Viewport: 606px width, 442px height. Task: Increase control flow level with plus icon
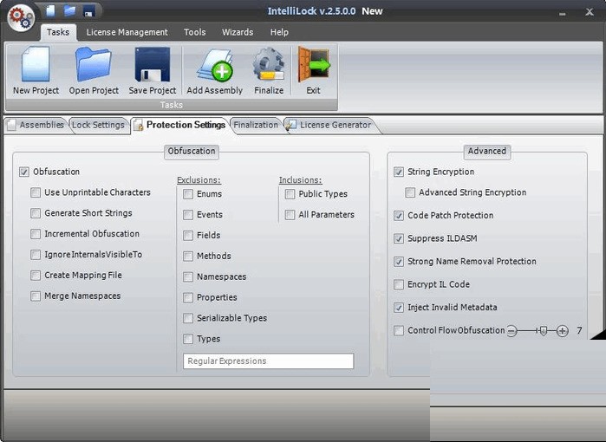(x=563, y=331)
